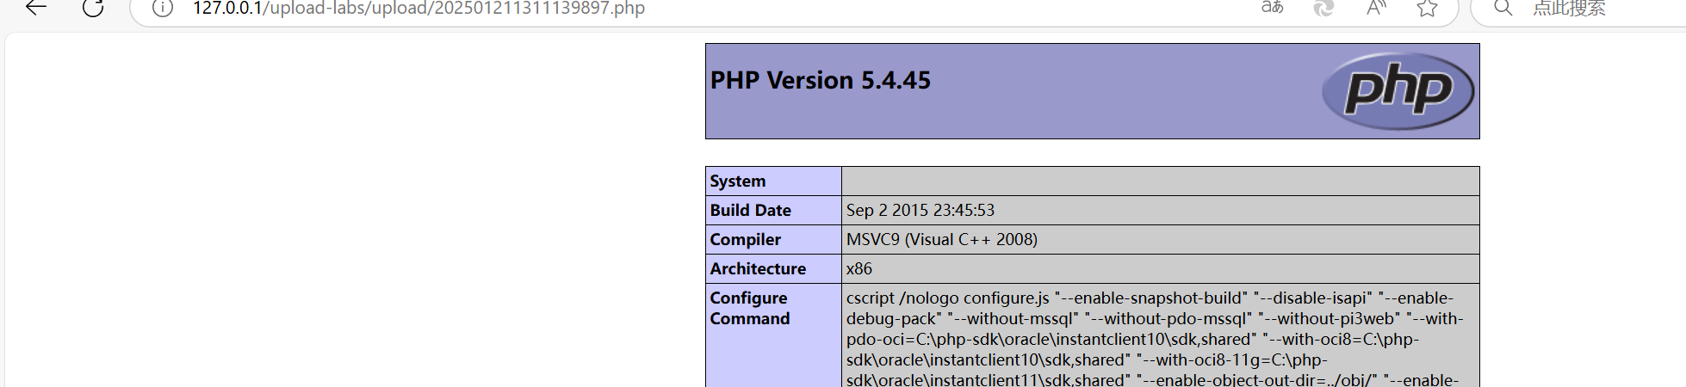This screenshot has height=387, width=1686.
Task: Open the read aloud icon
Action: tap(1376, 8)
